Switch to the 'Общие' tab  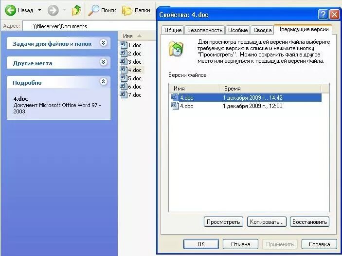pyautogui.click(x=173, y=30)
